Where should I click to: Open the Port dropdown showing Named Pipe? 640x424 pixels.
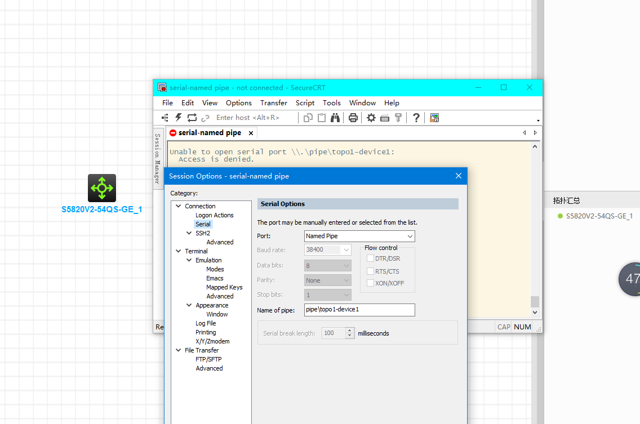coord(359,236)
